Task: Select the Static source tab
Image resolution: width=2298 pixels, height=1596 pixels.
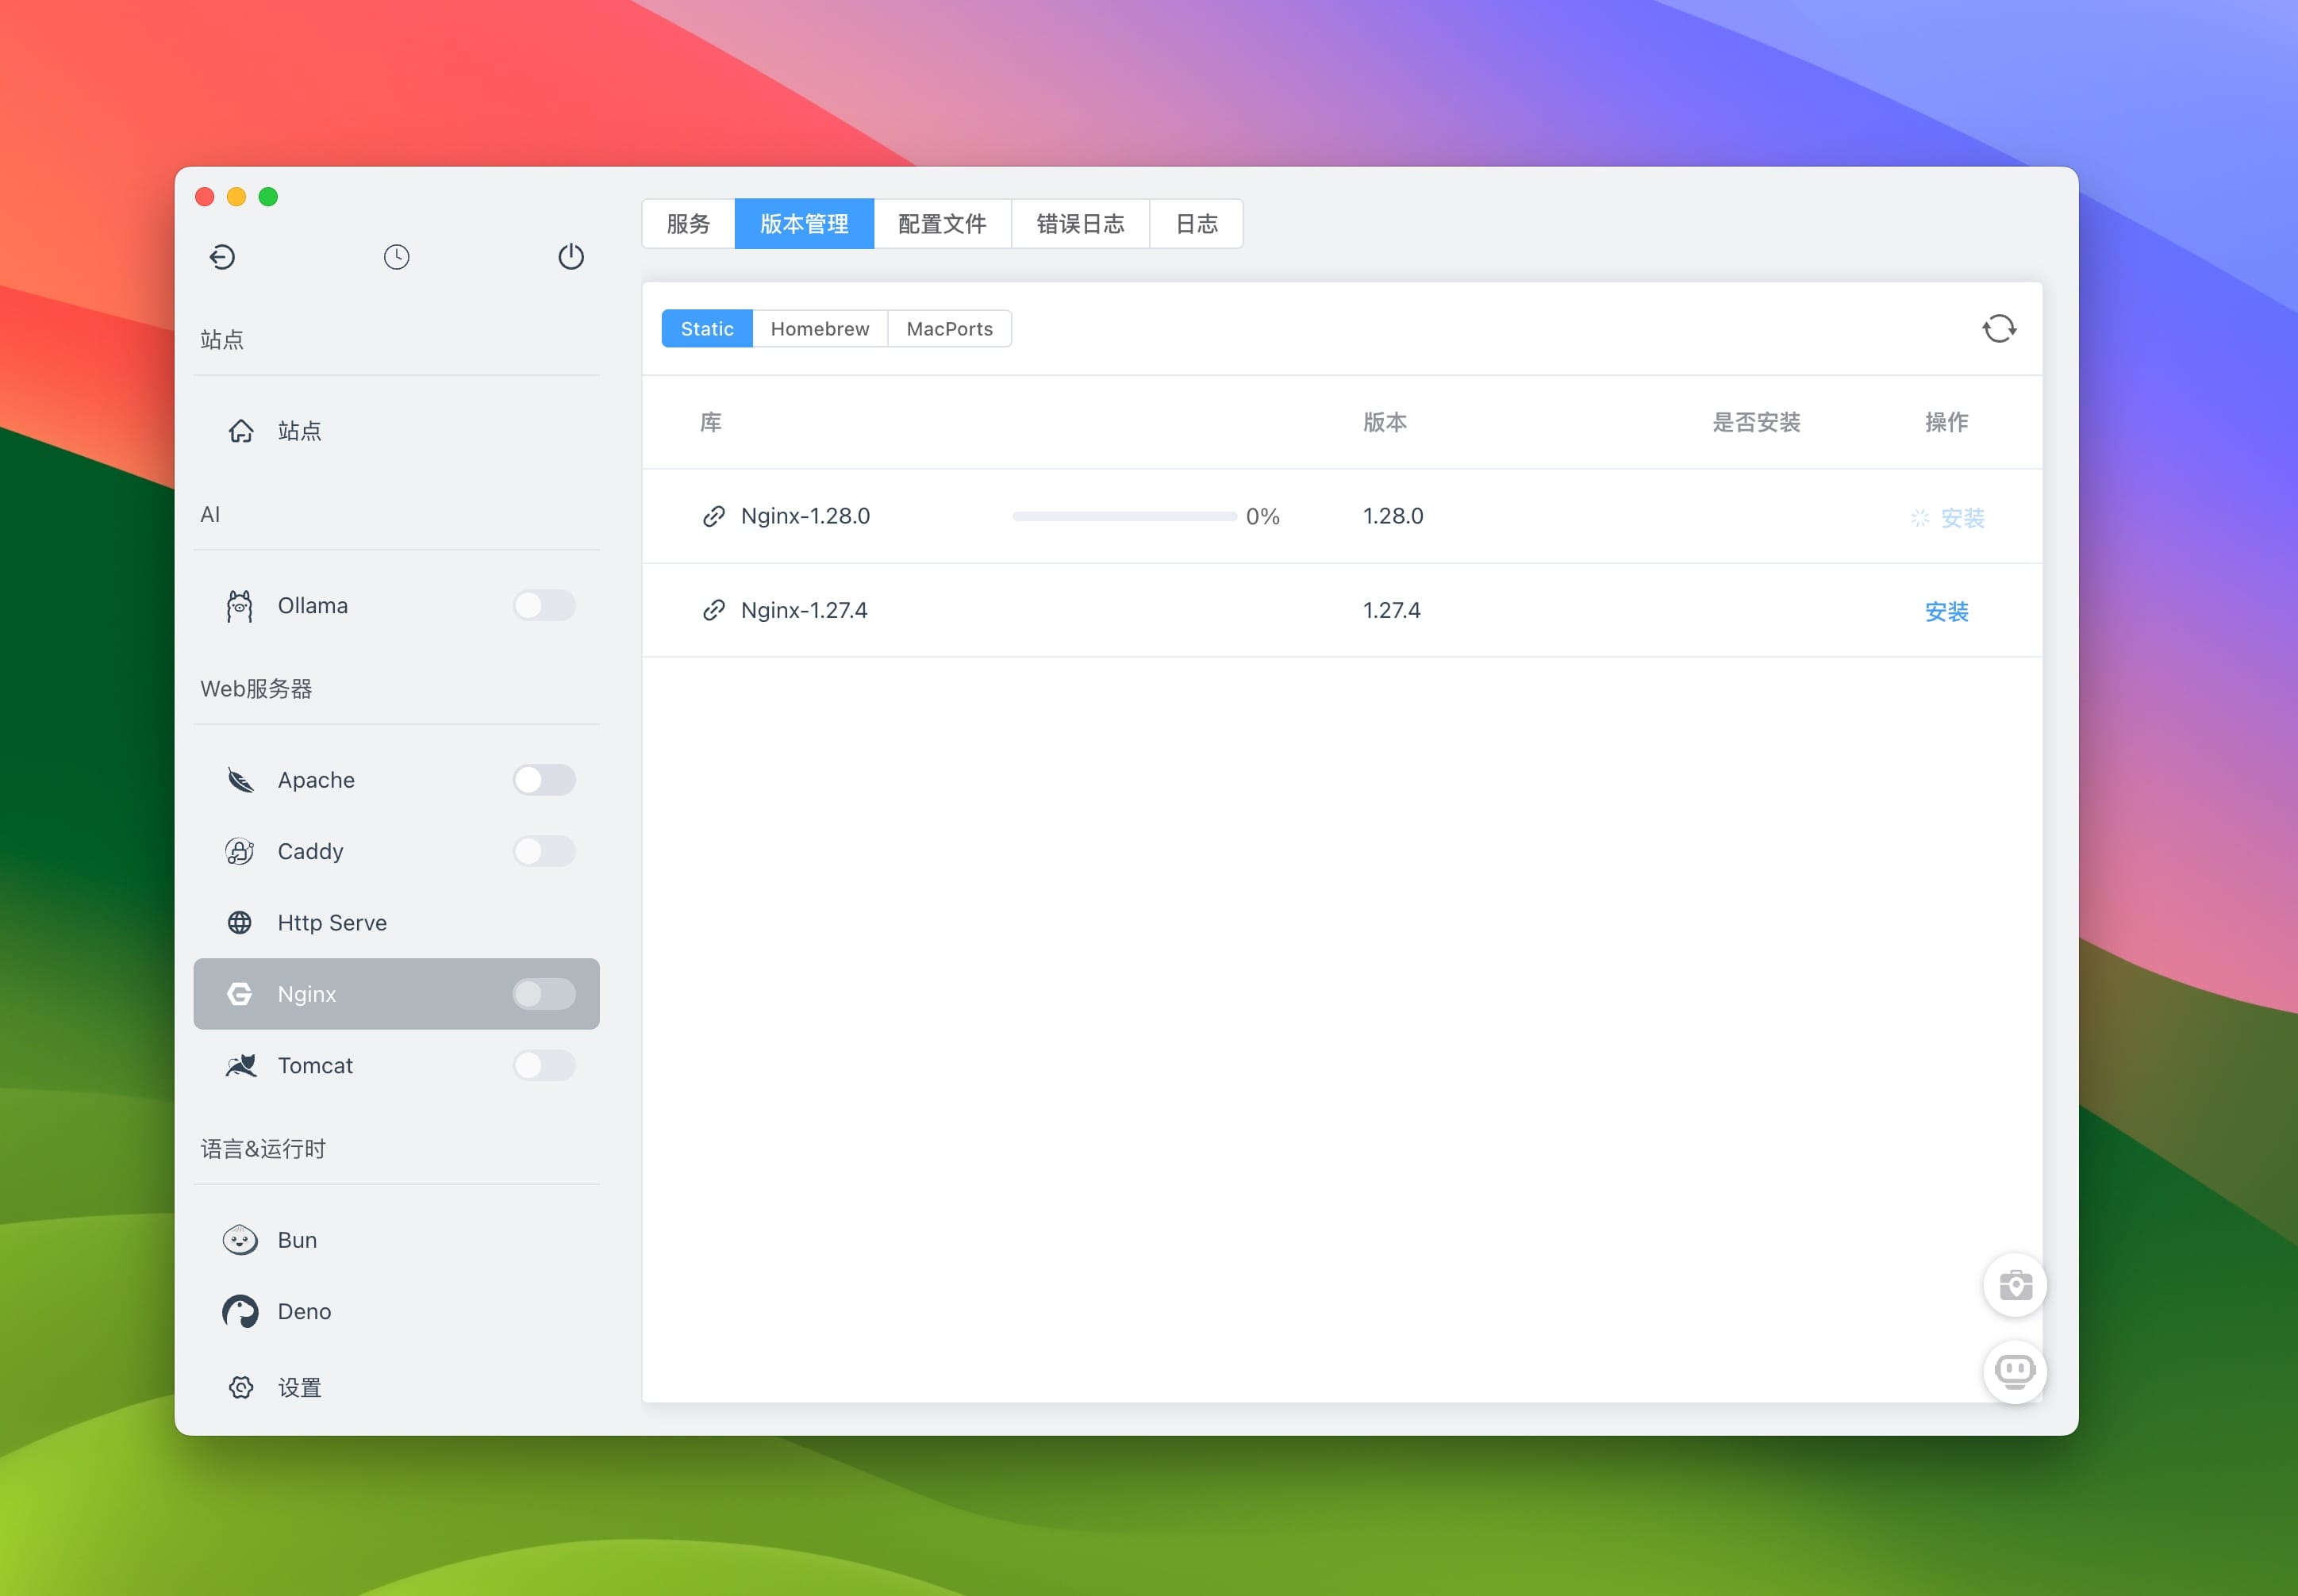Action: (x=707, y=329)
